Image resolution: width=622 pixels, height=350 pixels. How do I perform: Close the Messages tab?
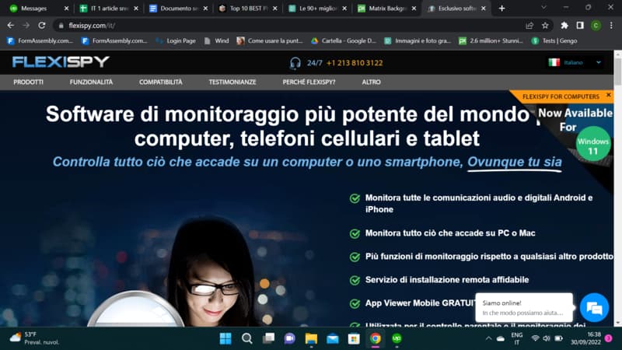(x=66, y=9)
